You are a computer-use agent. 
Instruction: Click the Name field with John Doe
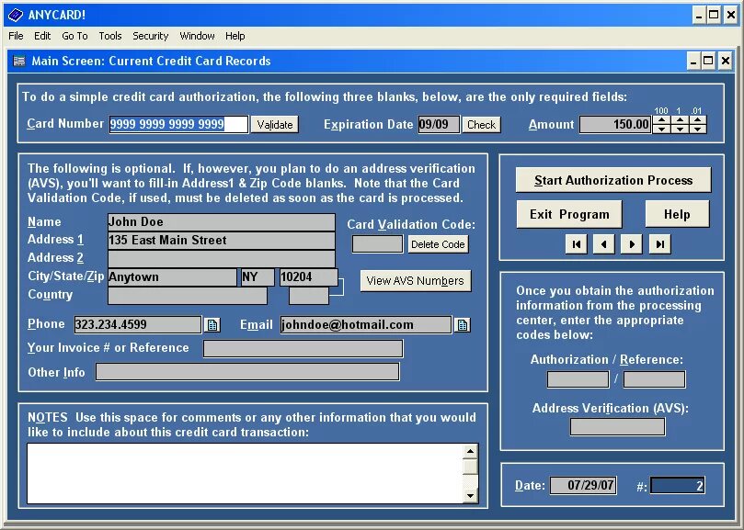[x=221, y=222]
